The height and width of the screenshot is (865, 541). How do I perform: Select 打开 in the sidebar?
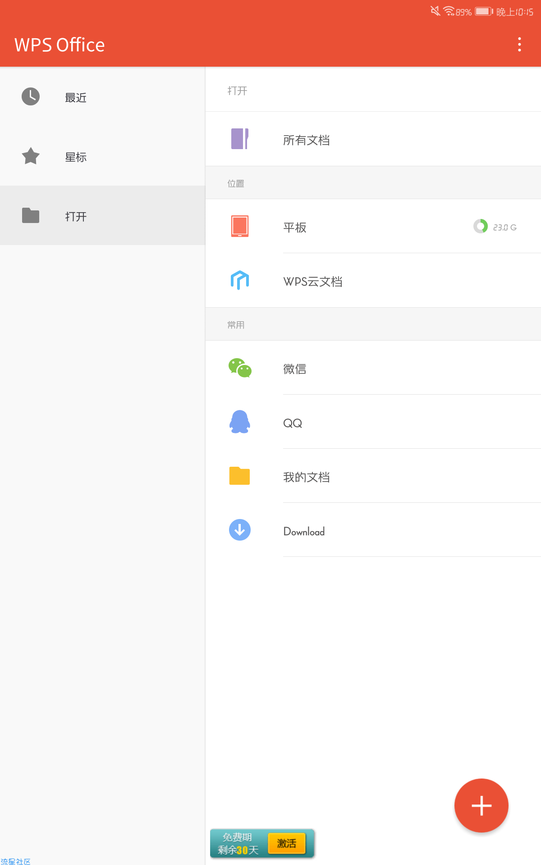click(x=102, y=215)
